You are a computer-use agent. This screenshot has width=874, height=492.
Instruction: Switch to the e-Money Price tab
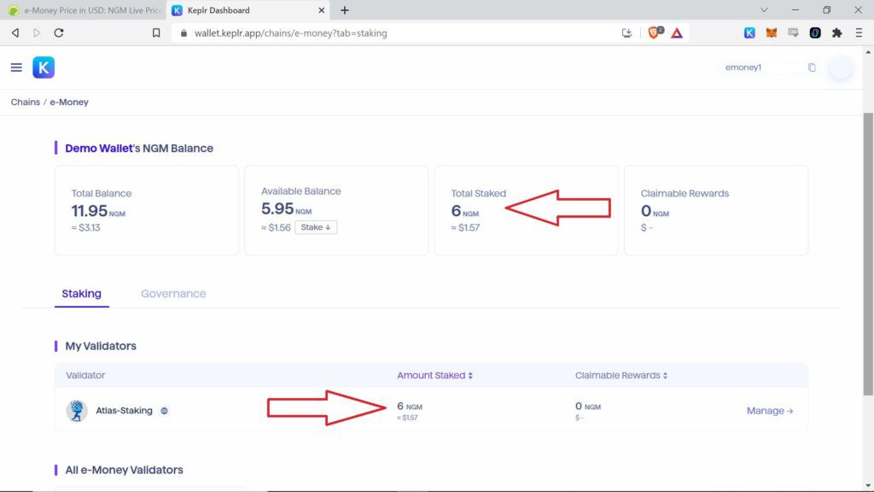pos(84,10)
